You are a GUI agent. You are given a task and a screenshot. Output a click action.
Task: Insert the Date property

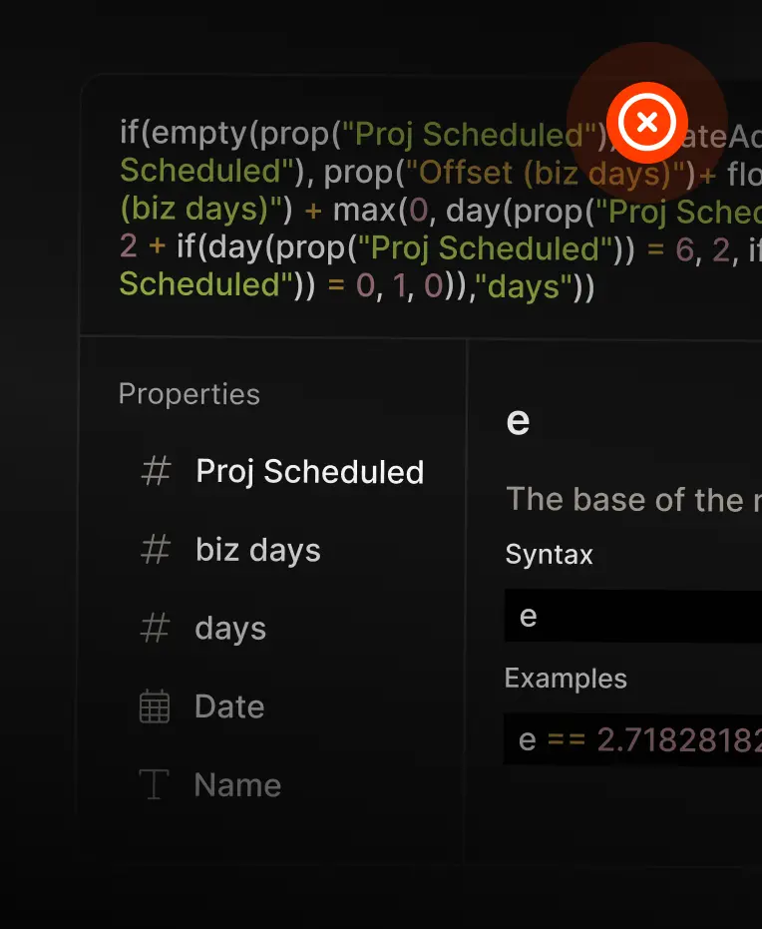pos(229,706)
